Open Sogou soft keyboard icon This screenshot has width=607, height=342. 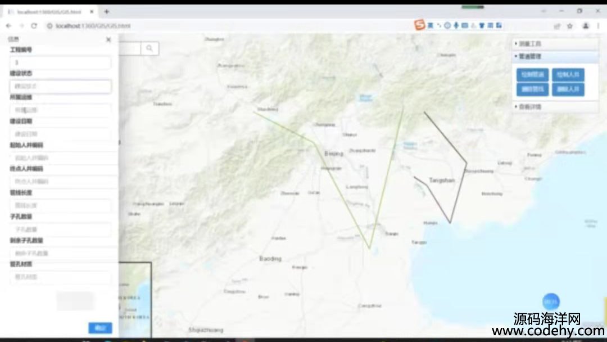pyautogui.click(x=465, y=25)
